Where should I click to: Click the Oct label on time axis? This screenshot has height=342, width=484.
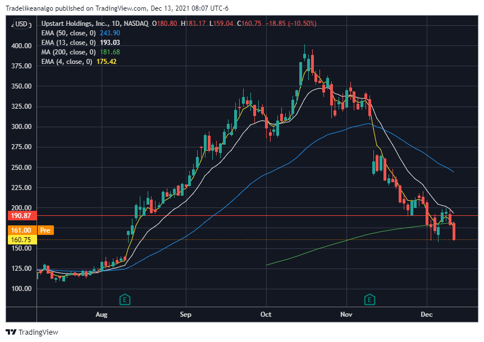(266, 315)
